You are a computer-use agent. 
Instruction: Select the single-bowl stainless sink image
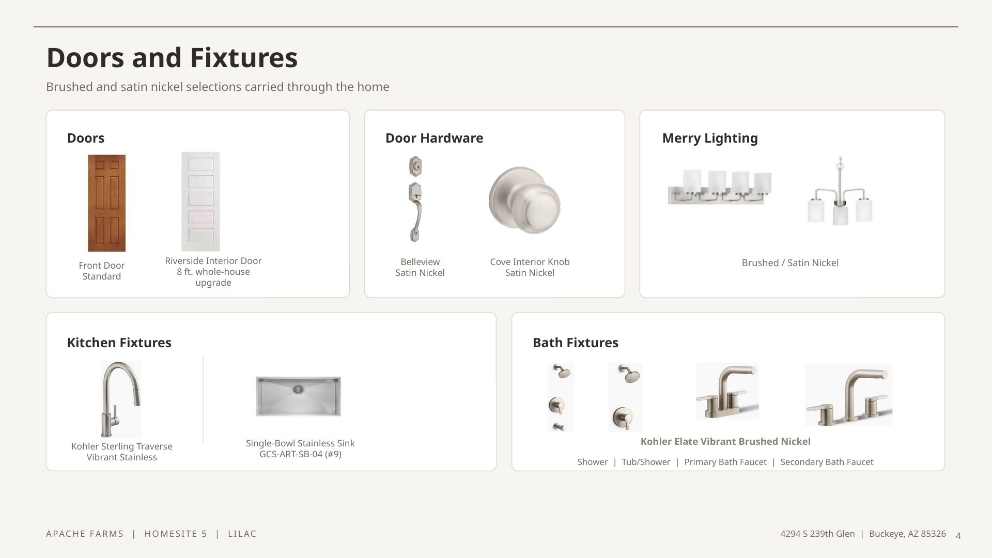click(x=298, y=396)
